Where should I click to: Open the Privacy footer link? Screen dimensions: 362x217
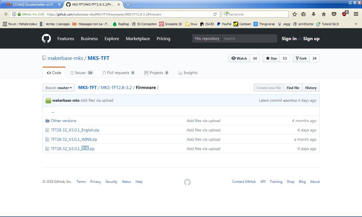point(96,182)
